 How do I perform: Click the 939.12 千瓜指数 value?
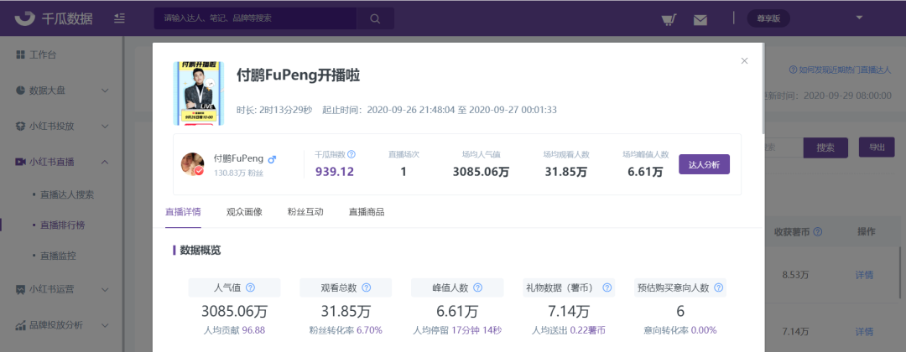(335, 171)
